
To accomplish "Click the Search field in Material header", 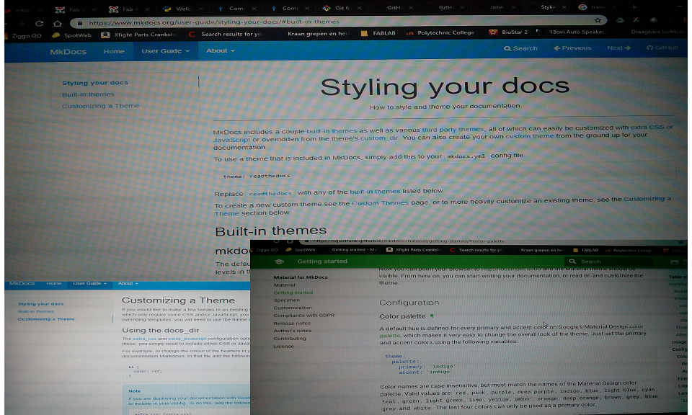I will click(609, 262).
